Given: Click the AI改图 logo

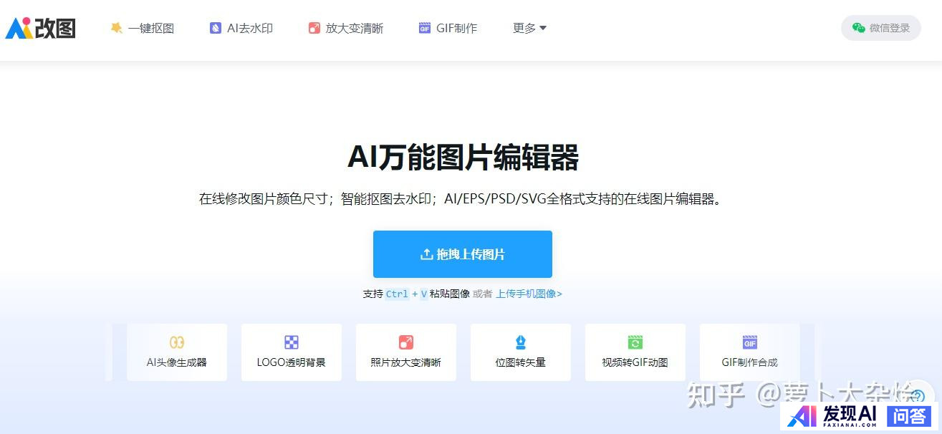Looking at the screenshot, I should (40, 28).
